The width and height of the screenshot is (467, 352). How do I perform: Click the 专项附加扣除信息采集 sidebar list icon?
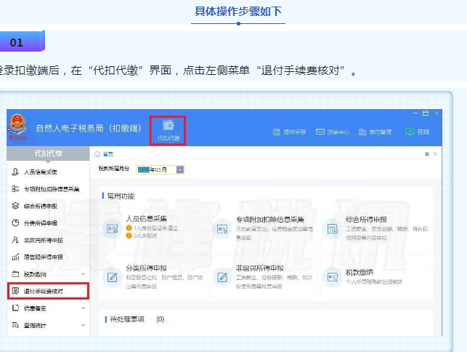15,188
